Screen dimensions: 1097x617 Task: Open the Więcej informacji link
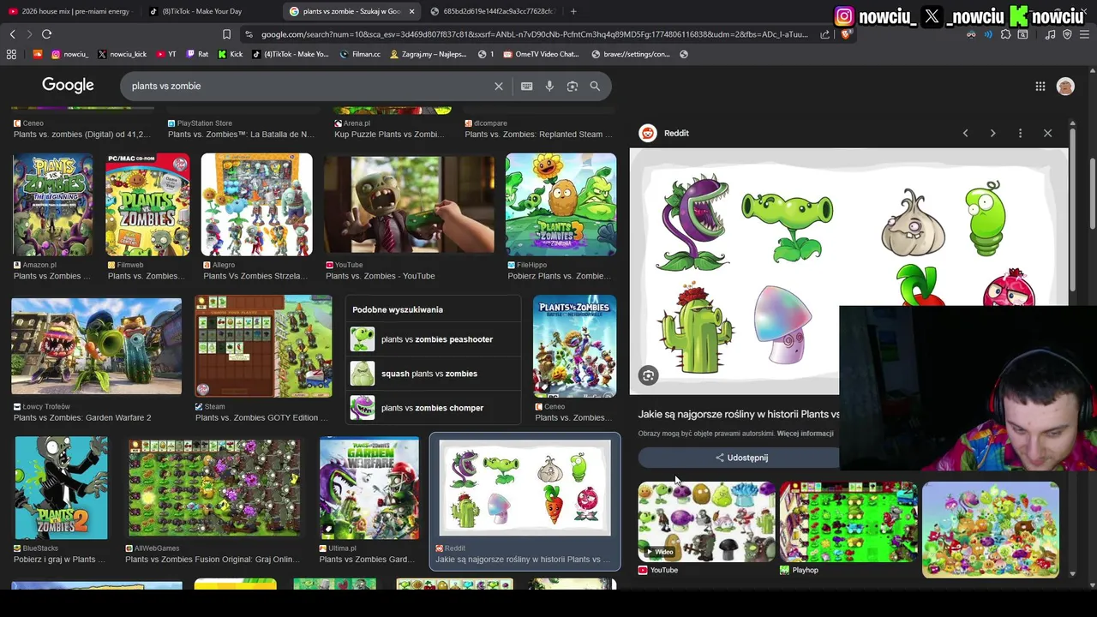point(805,434)
